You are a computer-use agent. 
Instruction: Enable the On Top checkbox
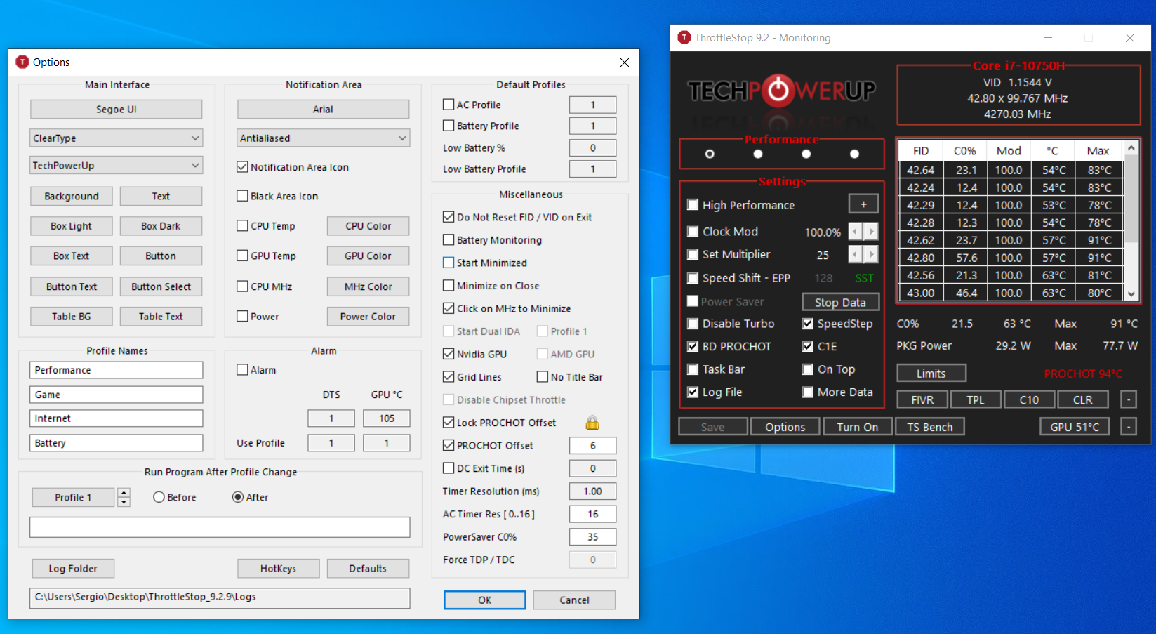tap(808, 369)
